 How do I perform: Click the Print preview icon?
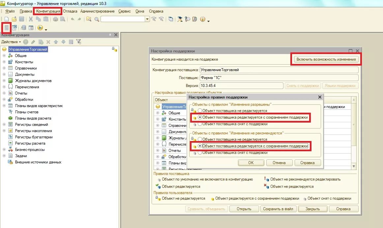(63, 19)
